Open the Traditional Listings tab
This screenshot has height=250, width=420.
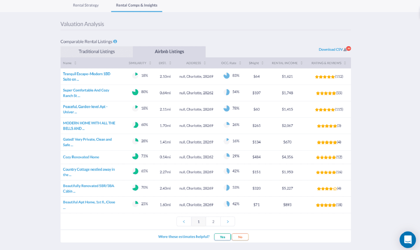pos(97,52)
